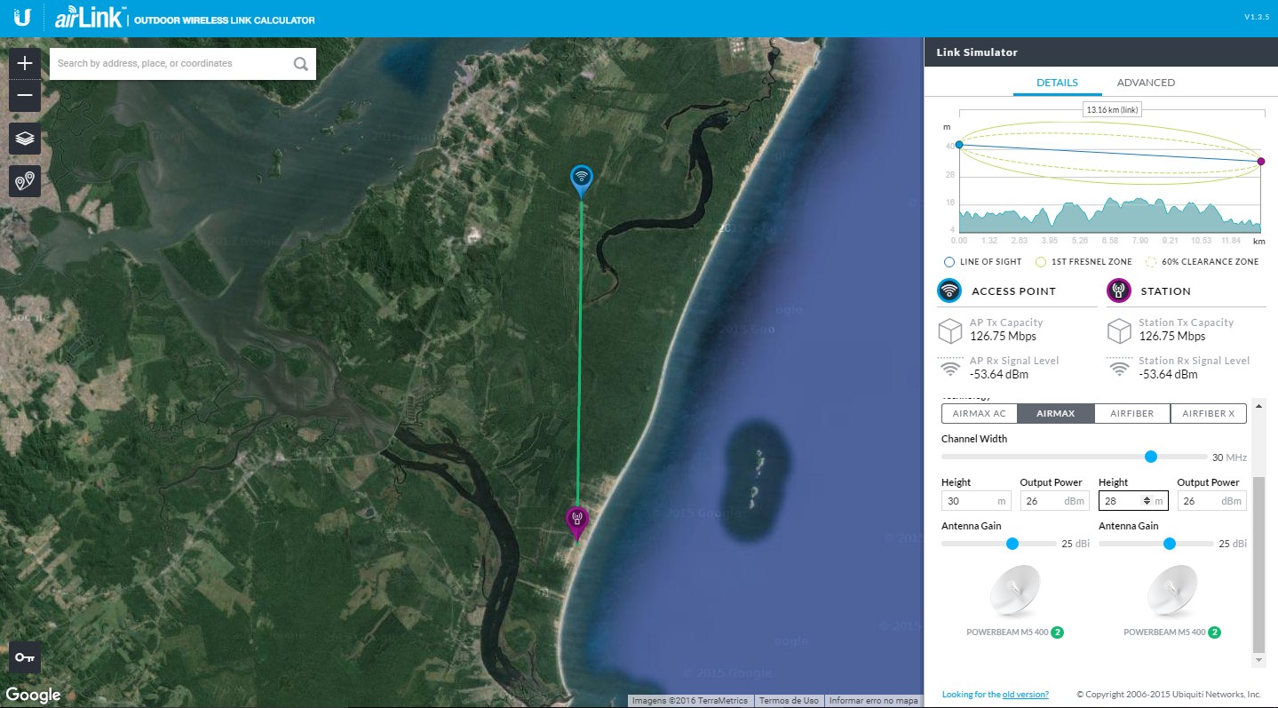The width and height of the screenshot is (1278, 708).
Task: Click the 13.16 km link distance label
Action: [1112, 110]
